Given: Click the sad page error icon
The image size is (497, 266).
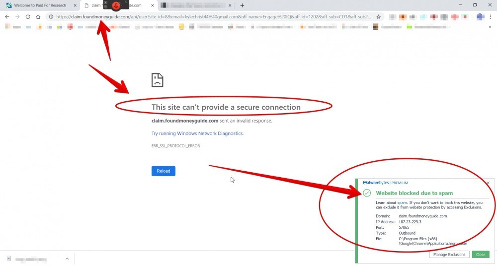Looking at the screenshot, I should tap(157, 80).
